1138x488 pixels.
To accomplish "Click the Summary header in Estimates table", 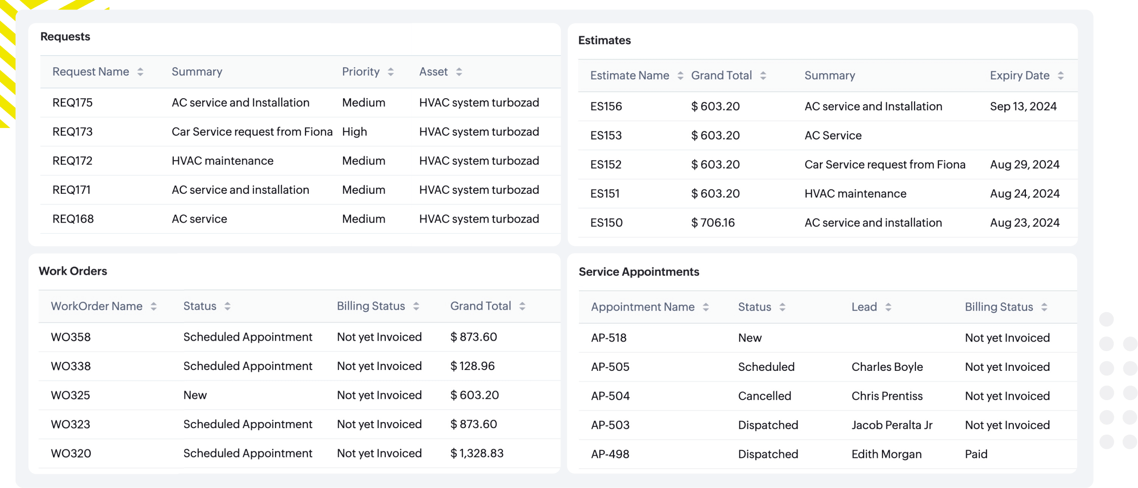I will (830, 76).
